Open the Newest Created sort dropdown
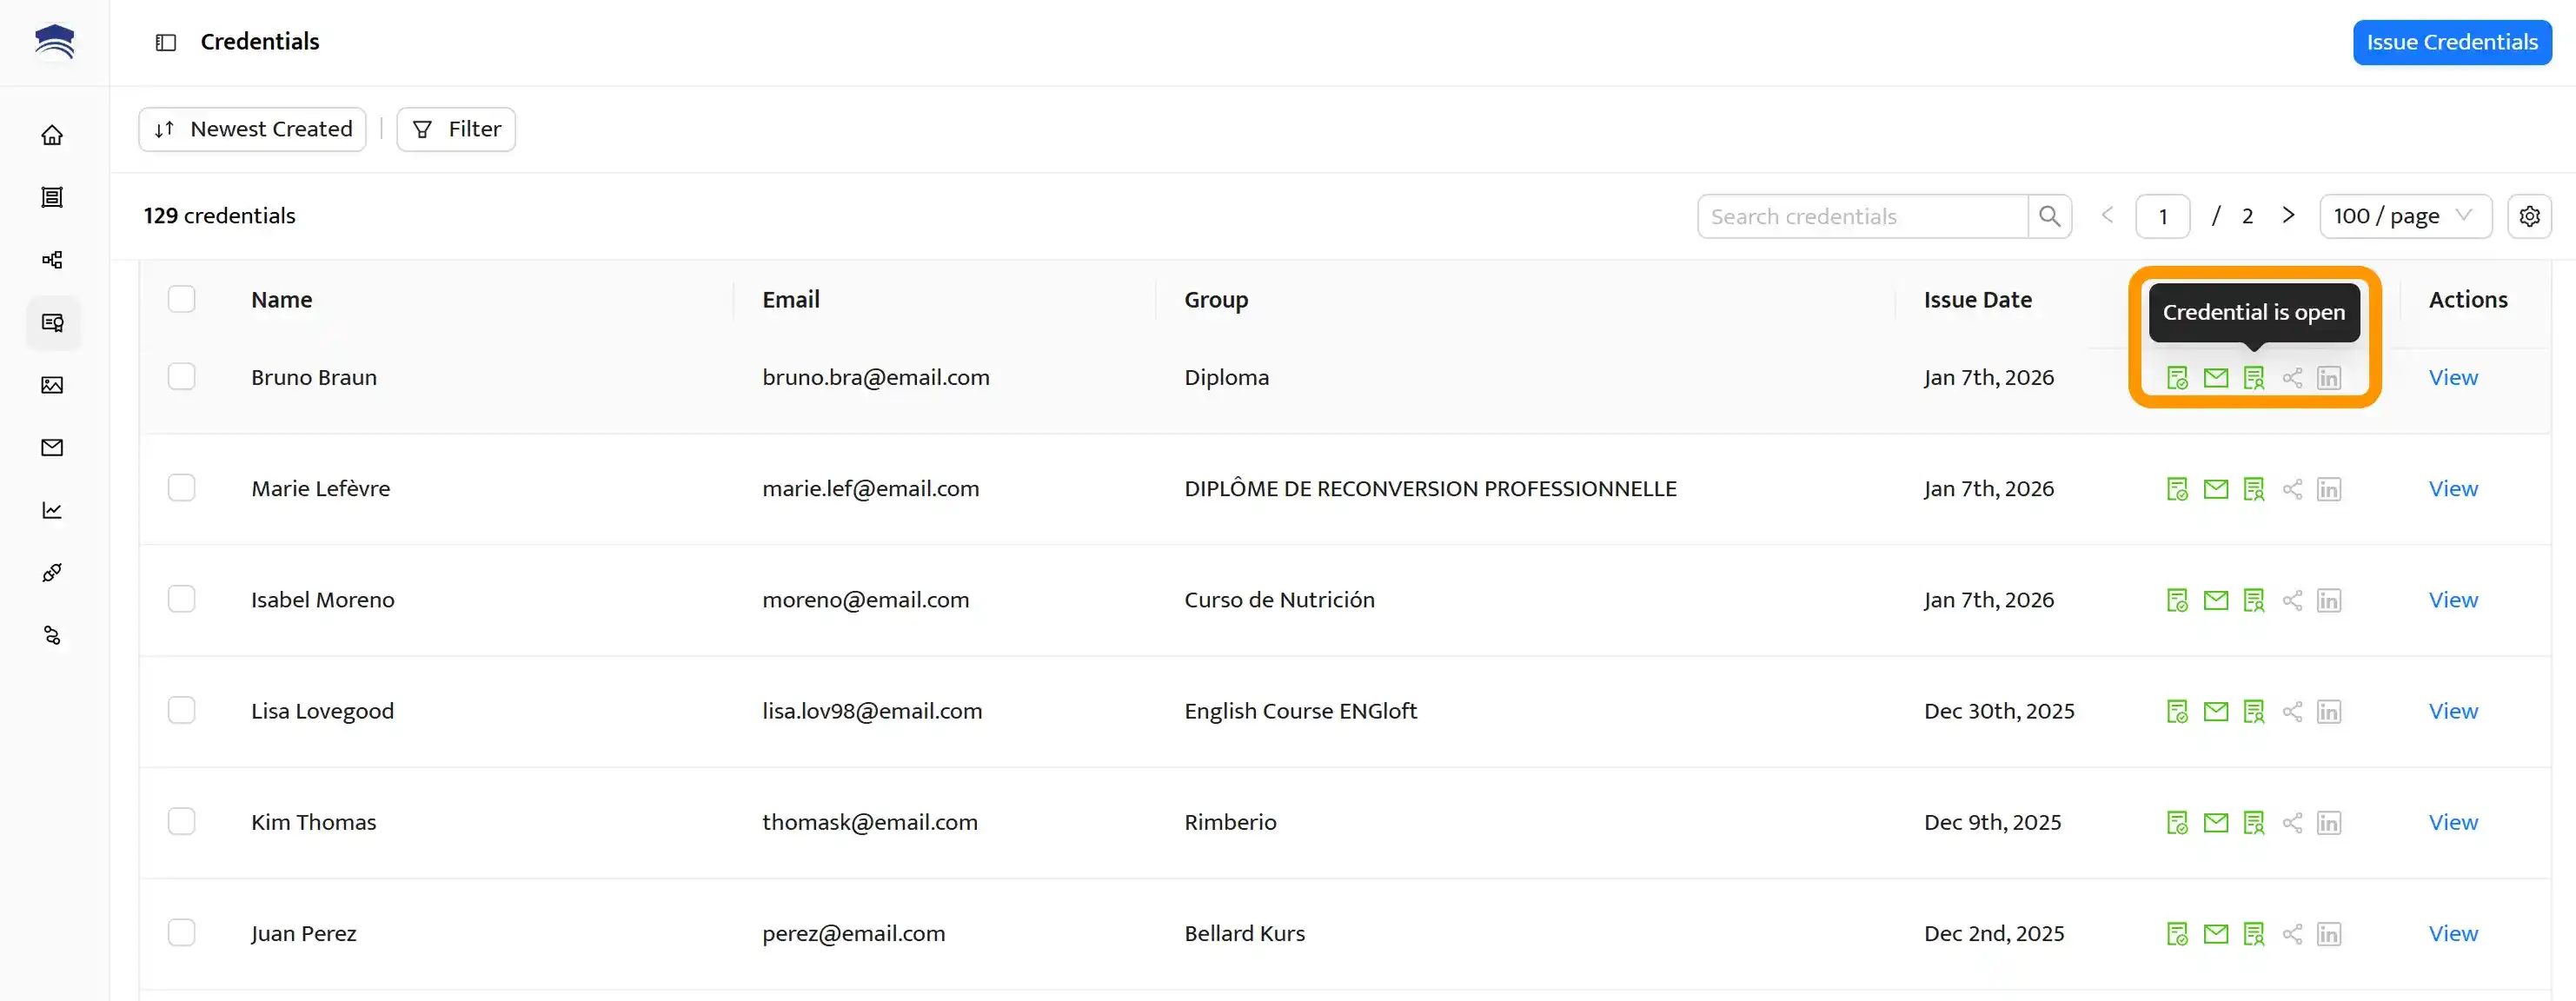 click(x=252, y=129)
